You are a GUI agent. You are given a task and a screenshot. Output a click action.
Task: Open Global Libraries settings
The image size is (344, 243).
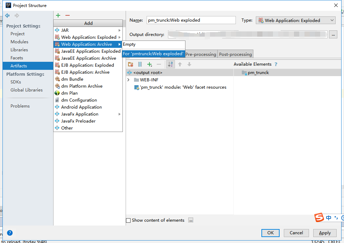[x=27, y=90]
